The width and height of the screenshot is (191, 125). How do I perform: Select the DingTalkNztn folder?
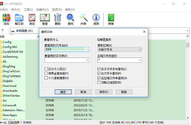pos(12,76)
